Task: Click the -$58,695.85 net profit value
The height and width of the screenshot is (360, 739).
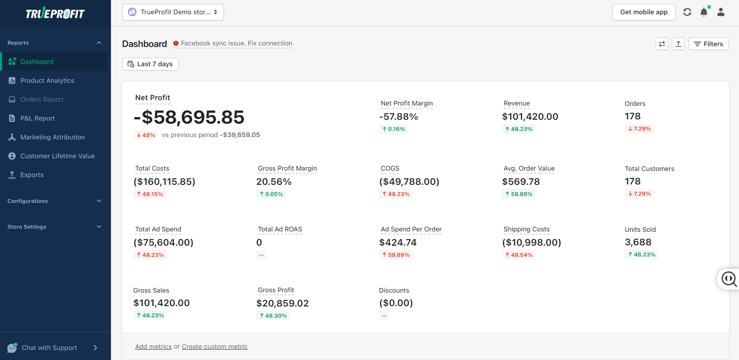Action: pos(189,117)
